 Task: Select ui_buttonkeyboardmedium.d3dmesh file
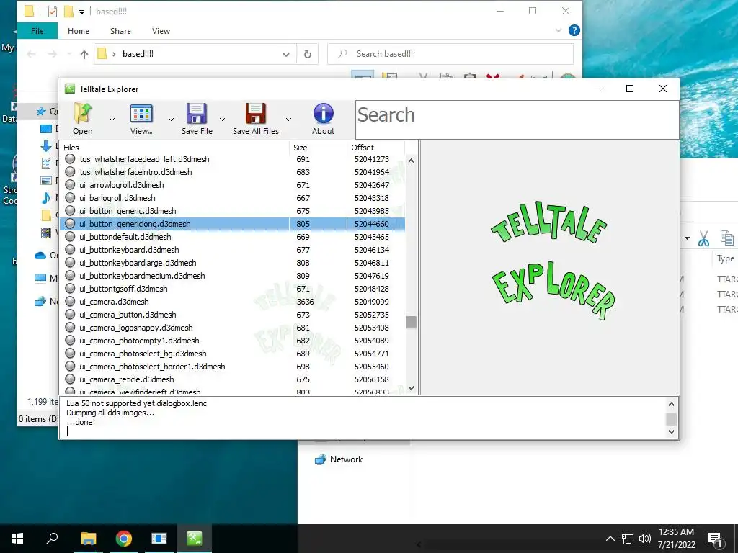click(232, 276)
